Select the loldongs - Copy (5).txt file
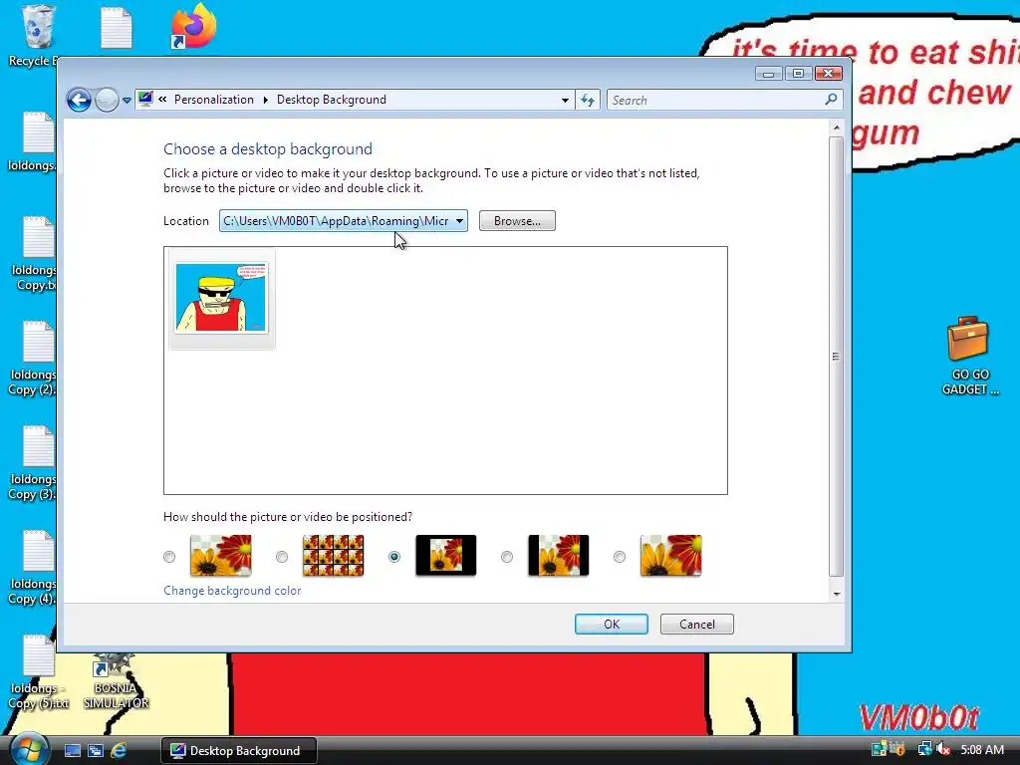The width and height of the screenshot is (1020, 765). (39, 672)
